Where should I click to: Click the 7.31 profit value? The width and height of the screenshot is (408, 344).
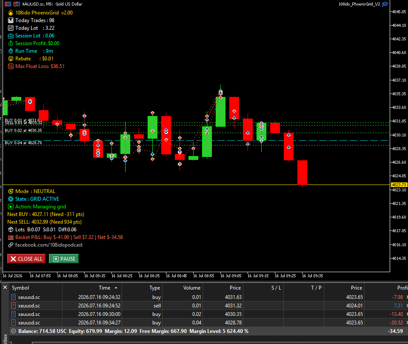pos(398,305)
